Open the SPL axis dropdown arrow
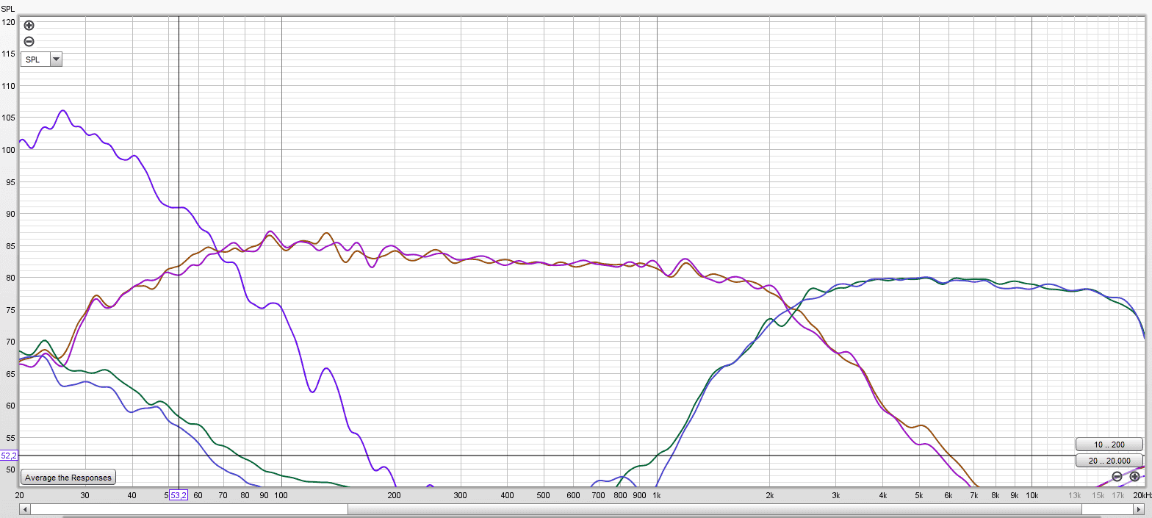This screenshot has width=1152, height=518. tap(56, 60)
